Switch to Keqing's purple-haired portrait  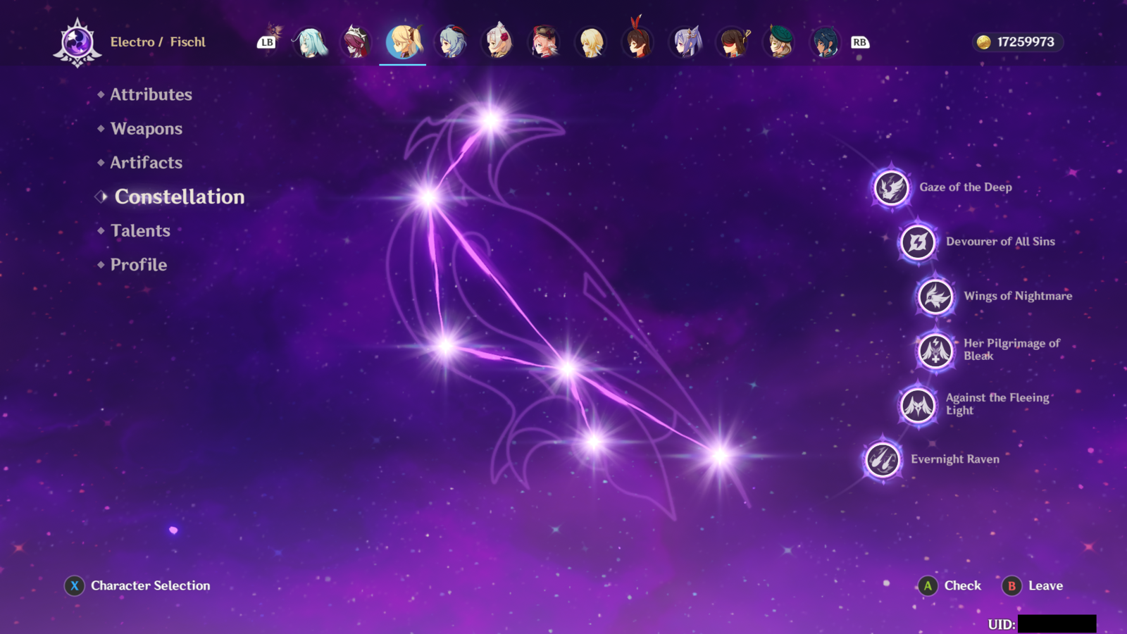(x=685, y=42)
